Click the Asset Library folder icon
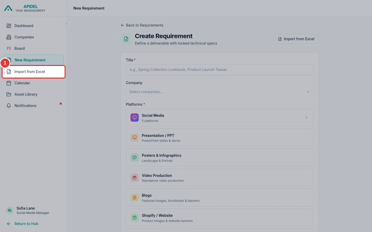This screenshot has width=372, height=232. pyautogui.click(x=9, y=94)
